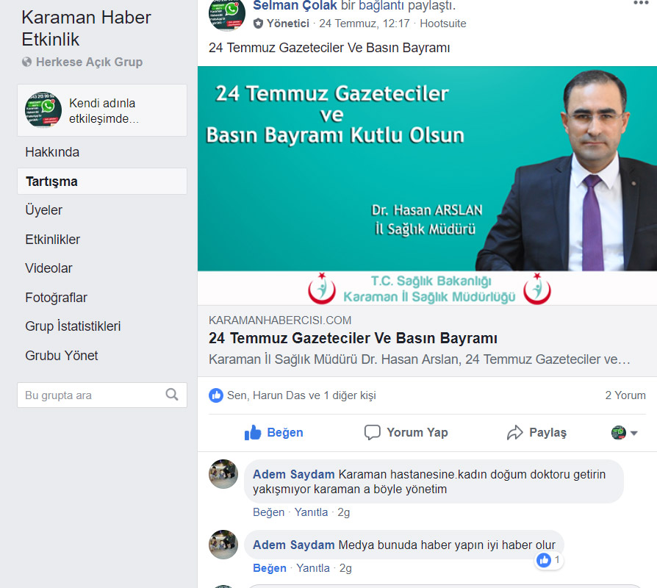The image size is (657, 588).
Task: Expand the post-as identity dropdown arrow
Action: [x=634, y=433]
